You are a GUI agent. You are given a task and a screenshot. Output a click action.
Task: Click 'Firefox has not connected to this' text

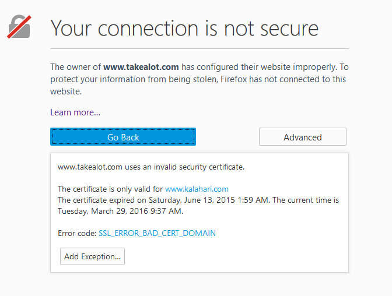coord(283,79)
